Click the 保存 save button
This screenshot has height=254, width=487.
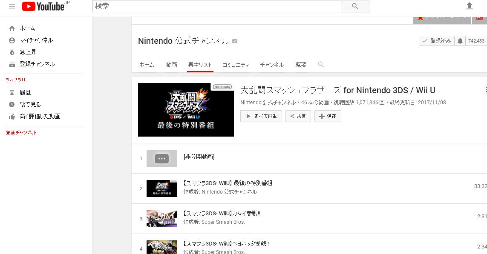328,116
